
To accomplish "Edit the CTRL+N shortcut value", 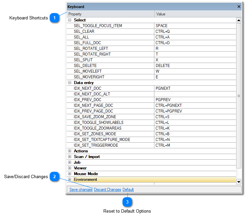I will coord(195,140).
